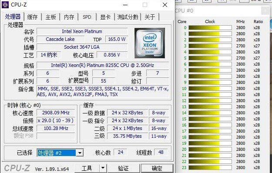Switch to the 内存 tab
This screenshot has width=272, height=173.
coord(69,17)
